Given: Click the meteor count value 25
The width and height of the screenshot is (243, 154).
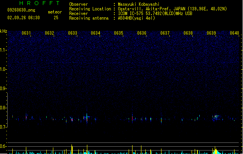Looking at the screenshot, I should [x=56, y=18].
